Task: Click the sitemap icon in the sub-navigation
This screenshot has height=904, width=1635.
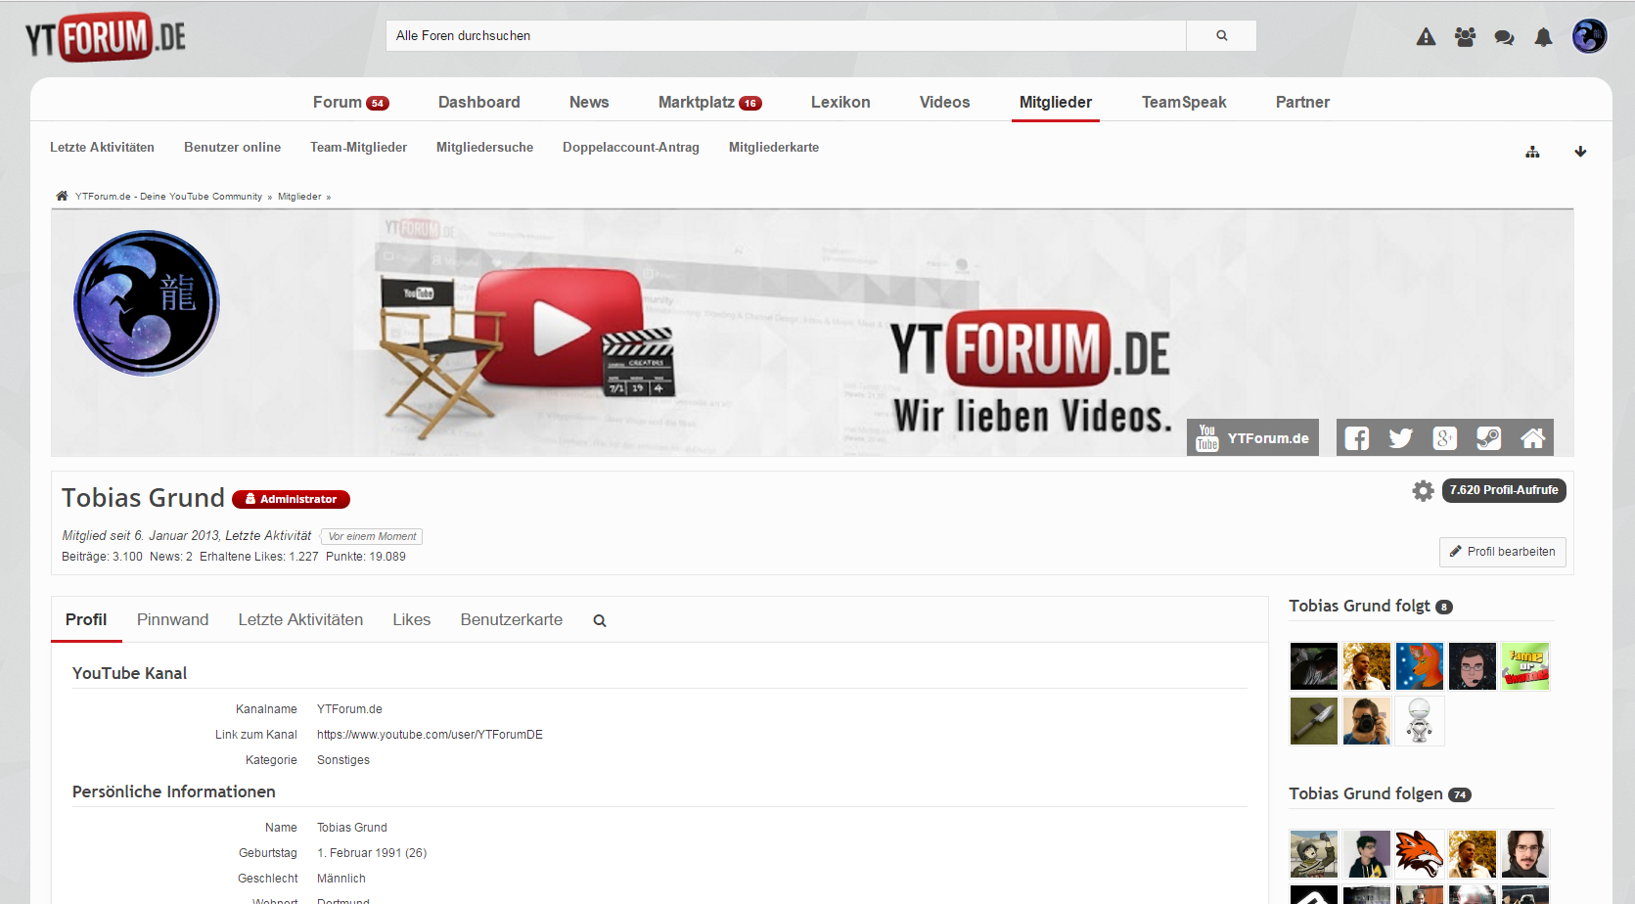Action: pyautogui.click(x=1532, y=152)
